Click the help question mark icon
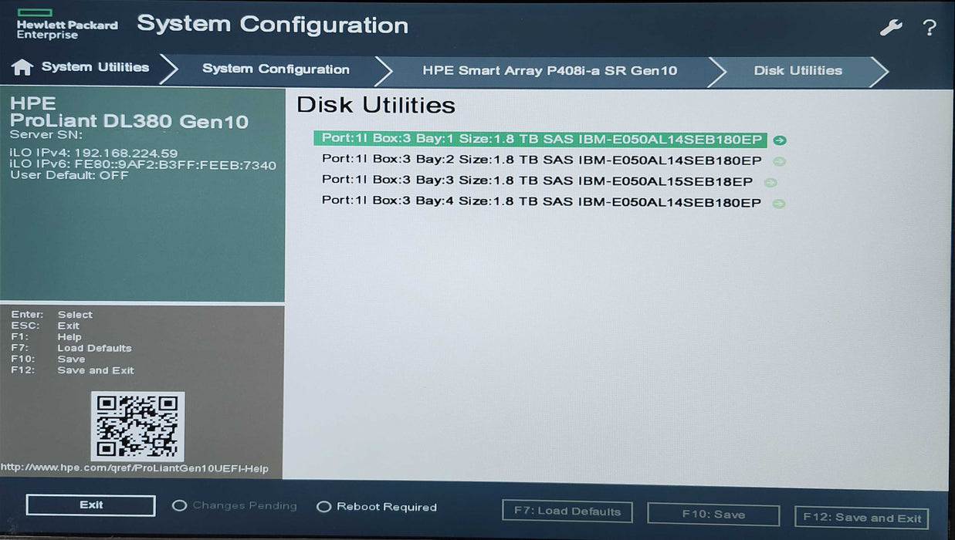The height and width of the screenshot is (540, 955). [929, 27]
